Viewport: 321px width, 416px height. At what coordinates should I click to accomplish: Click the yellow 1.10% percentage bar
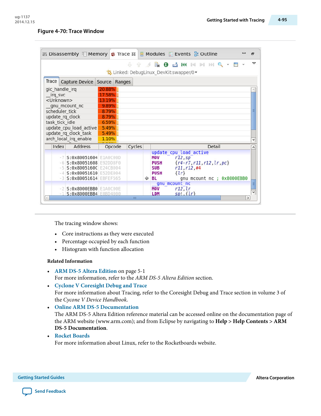[x=107, y=139]
